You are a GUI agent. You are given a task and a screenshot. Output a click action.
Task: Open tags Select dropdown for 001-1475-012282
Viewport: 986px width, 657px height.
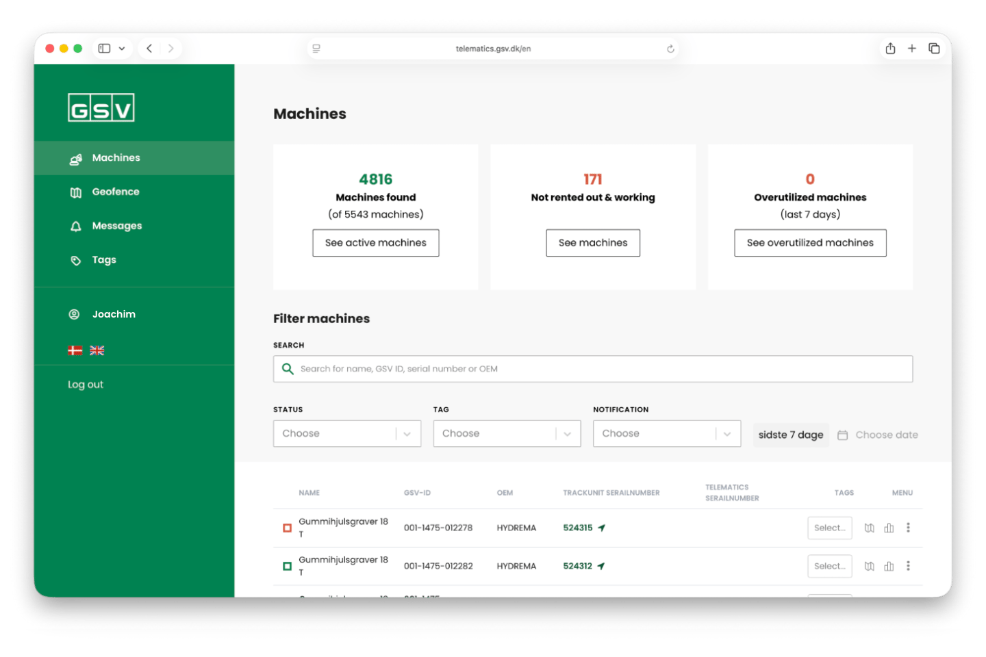click(830, 566)
